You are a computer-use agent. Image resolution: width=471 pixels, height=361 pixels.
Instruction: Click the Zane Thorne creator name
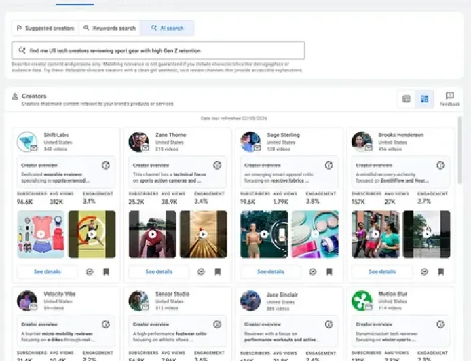pos(171,135)
